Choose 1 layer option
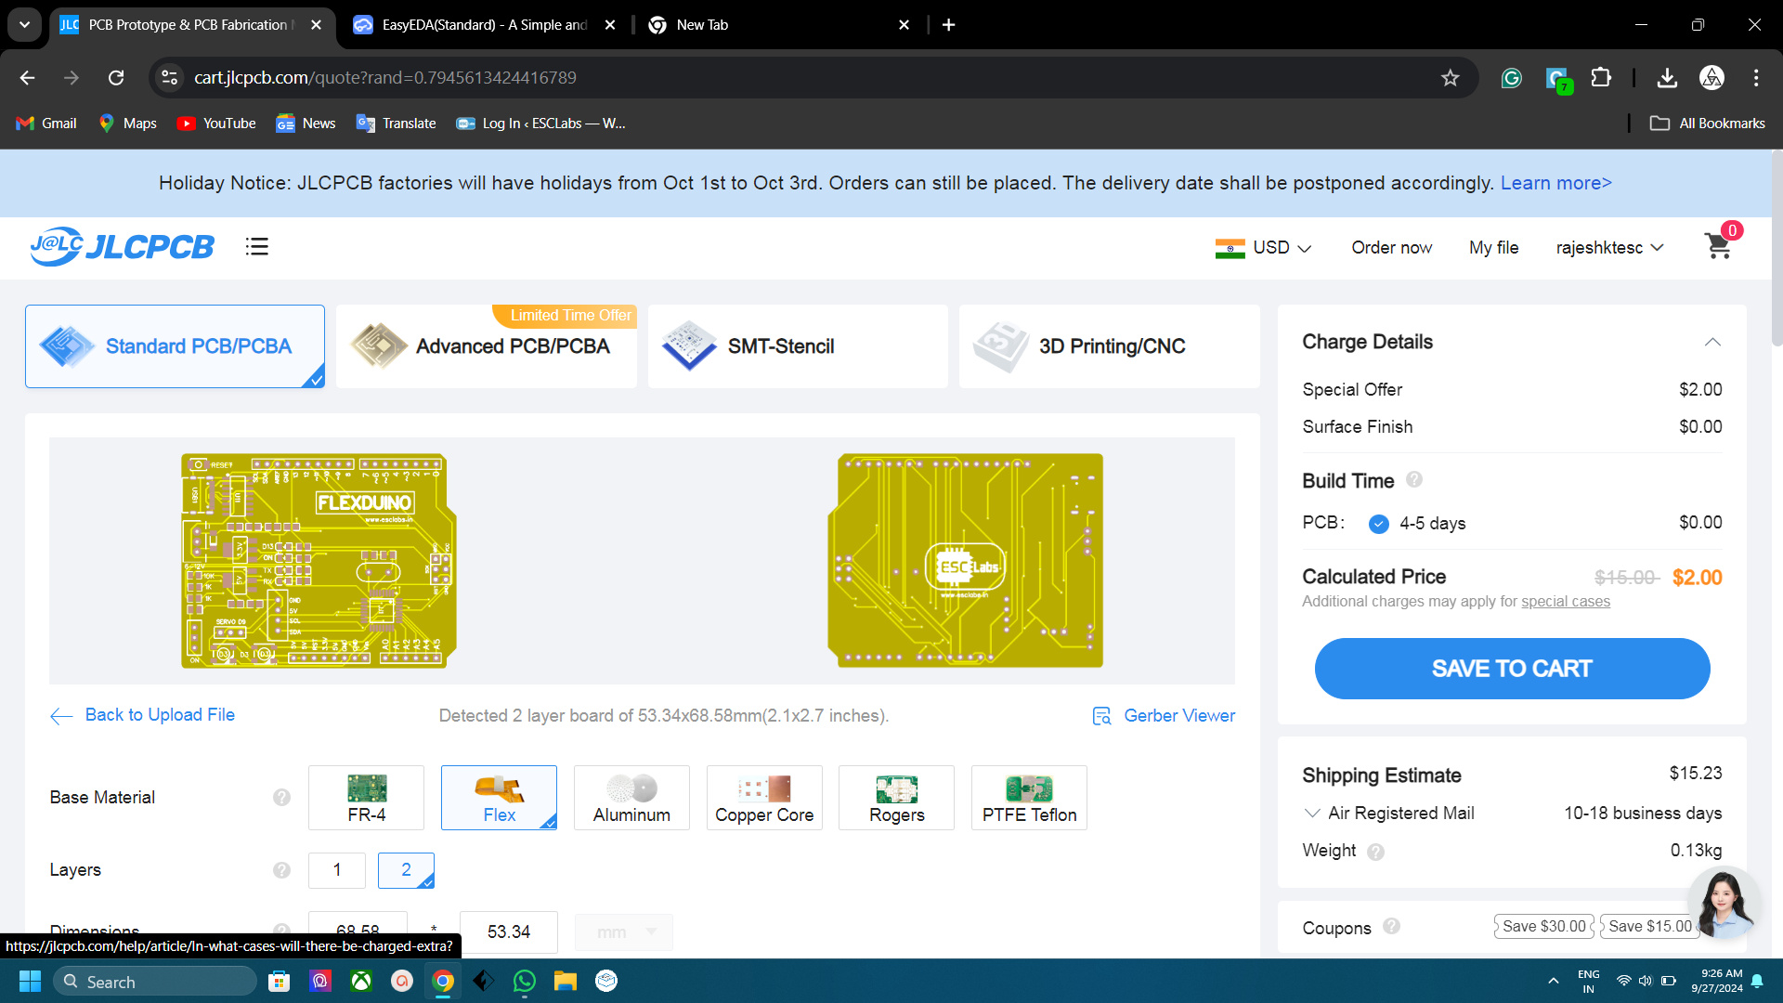Screen dimensions: 1783x1003 (x=337, y=870)
